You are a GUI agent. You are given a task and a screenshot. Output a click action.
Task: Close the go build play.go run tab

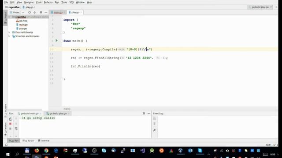[x=69, y=114]
